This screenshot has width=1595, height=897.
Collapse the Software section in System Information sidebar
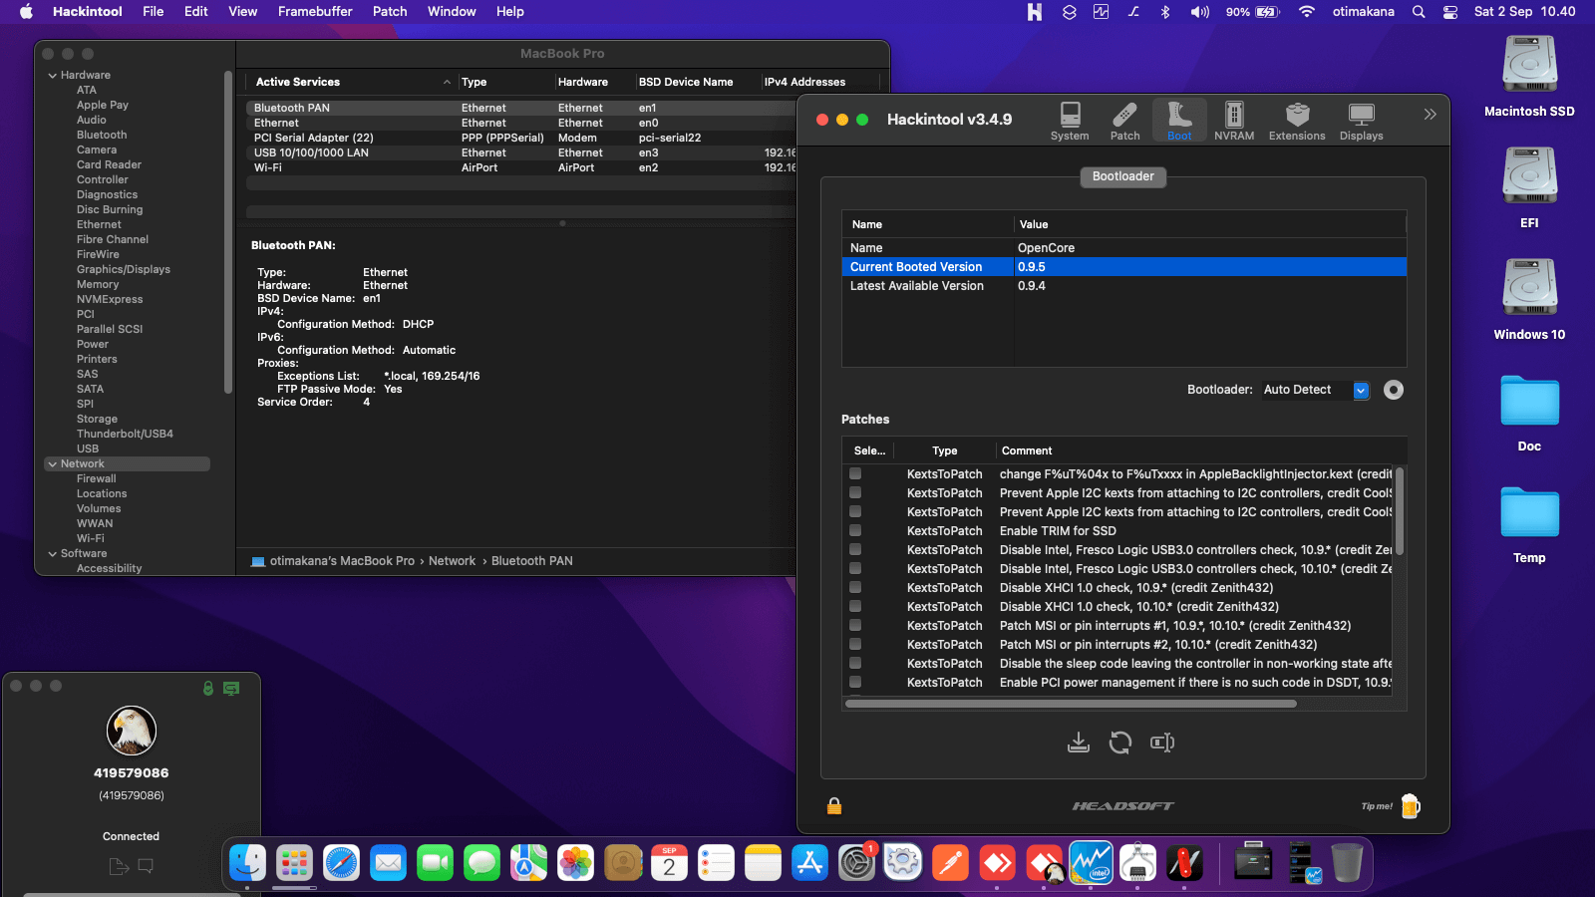[52, 554]
